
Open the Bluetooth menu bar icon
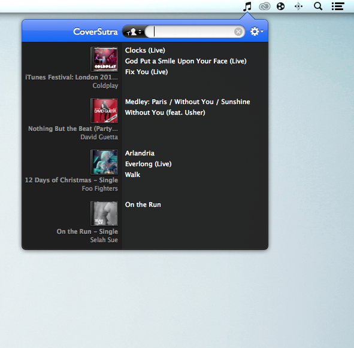(x=298, y=7)
